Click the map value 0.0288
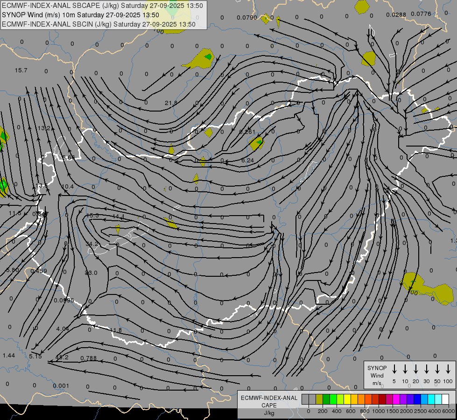 point(396,14)
